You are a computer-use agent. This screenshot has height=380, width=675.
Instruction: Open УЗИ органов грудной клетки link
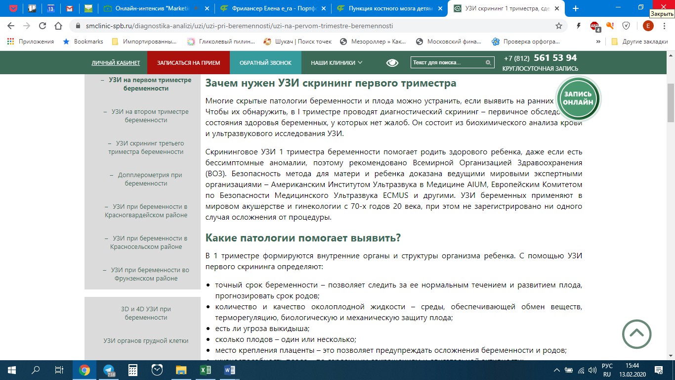click(146, 340)
